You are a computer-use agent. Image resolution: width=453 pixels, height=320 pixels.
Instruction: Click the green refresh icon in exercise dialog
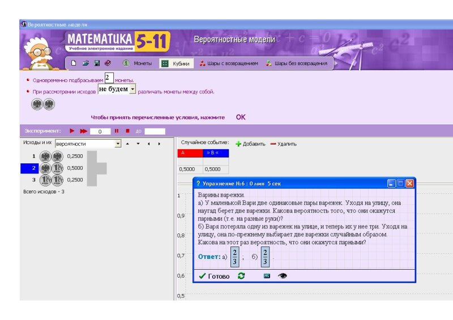(x=241, y=276)
